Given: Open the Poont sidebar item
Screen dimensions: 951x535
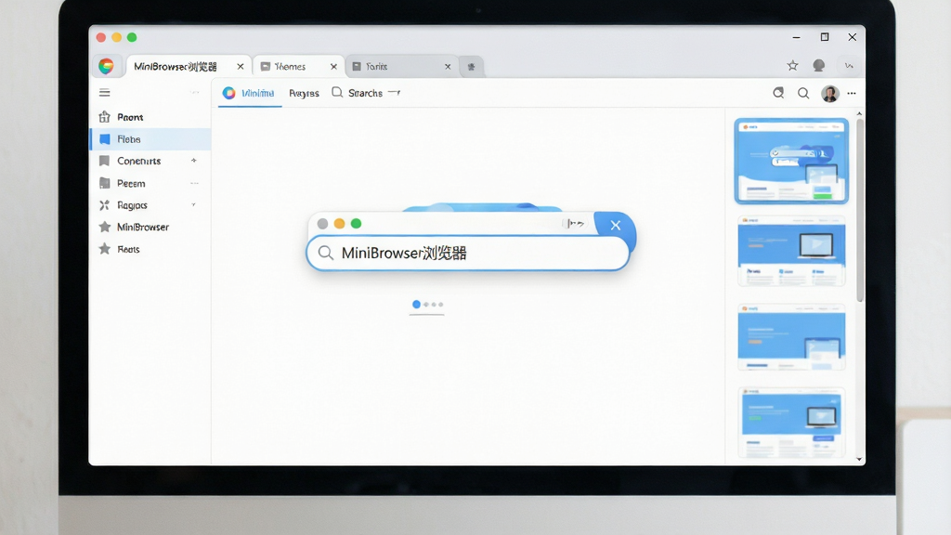Looking at the screenshot, I should click(150, 117).
